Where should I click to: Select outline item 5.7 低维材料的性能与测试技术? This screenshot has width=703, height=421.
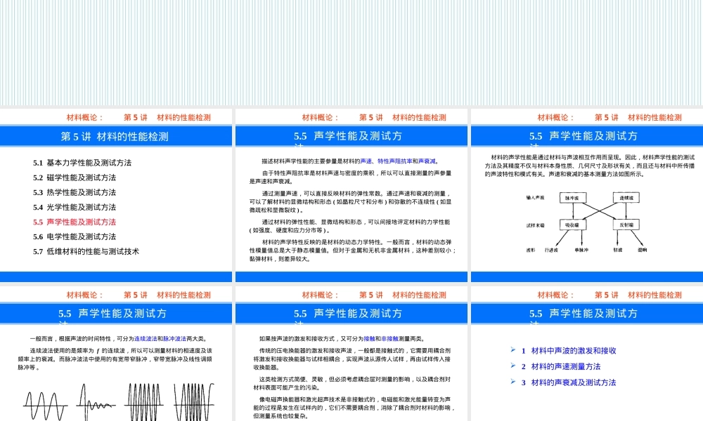86,251
